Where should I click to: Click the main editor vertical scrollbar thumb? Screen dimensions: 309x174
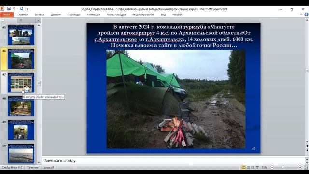(x=307, y=71)
